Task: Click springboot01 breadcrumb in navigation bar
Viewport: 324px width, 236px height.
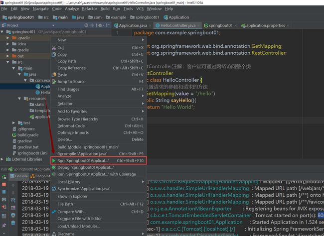Action: pyautogui.click(x=18, y=17)
